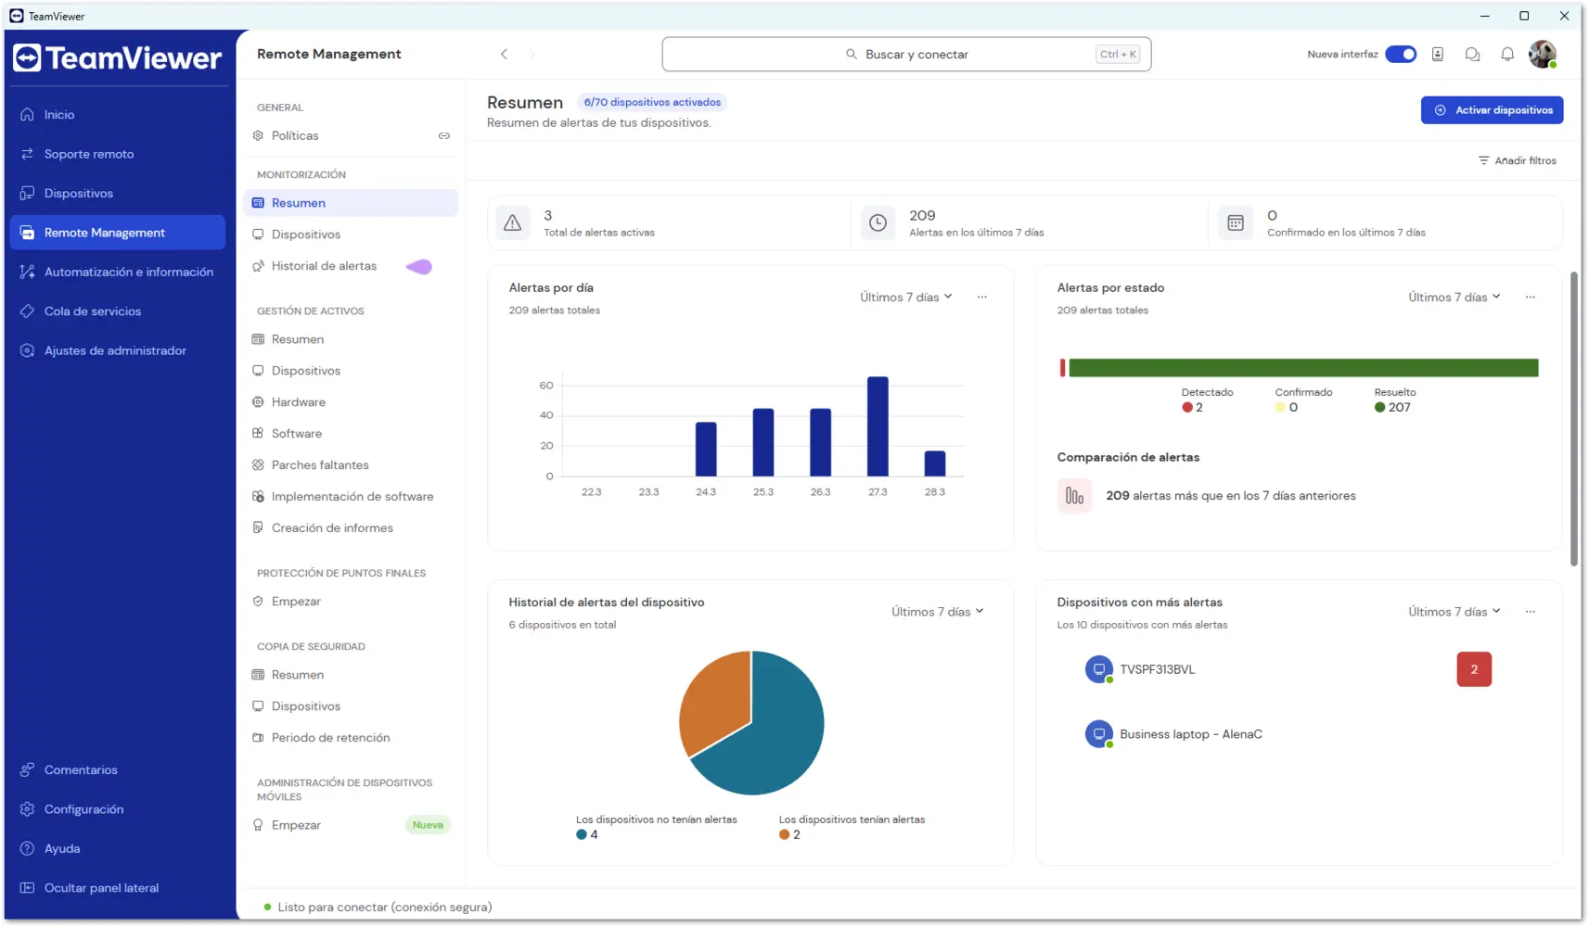Click the filter icon next to Añadir filtros
This screenshot has height=927, width=1589.
[1483, 161]
